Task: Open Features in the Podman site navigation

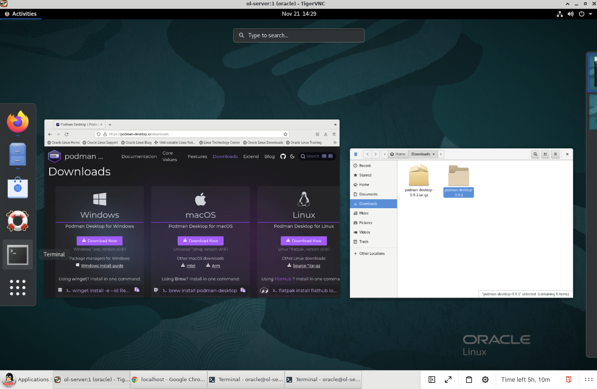Action: pyautogui.click(x=197, y=156)
